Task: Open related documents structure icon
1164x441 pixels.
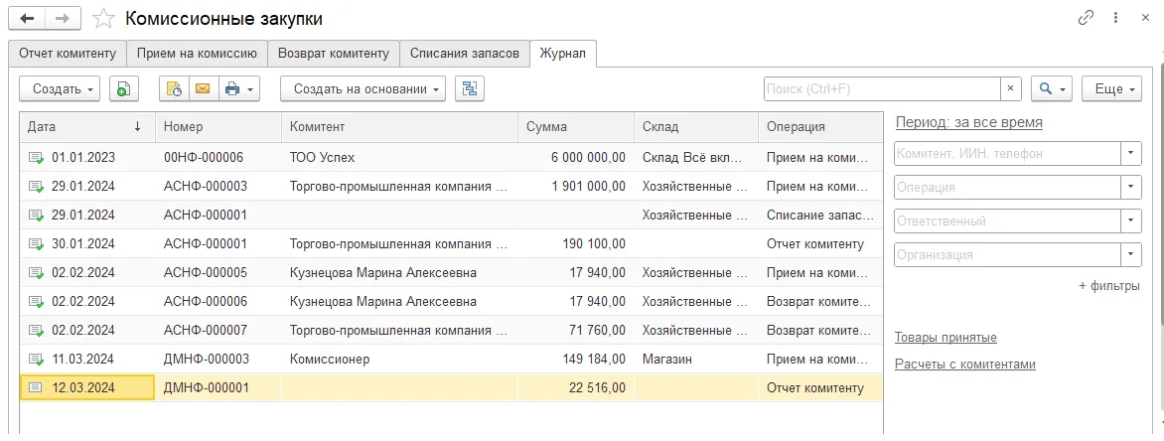Action: (469, 89)
